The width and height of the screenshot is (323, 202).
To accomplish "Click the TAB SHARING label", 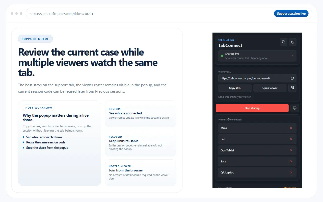I will tap(226, 40).
